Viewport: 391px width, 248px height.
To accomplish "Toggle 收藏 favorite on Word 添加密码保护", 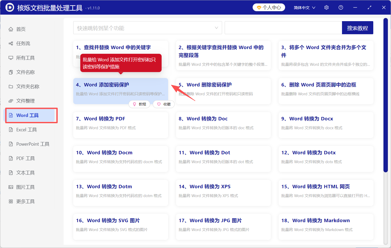I will pyautogui.click(x=163, y=104).
